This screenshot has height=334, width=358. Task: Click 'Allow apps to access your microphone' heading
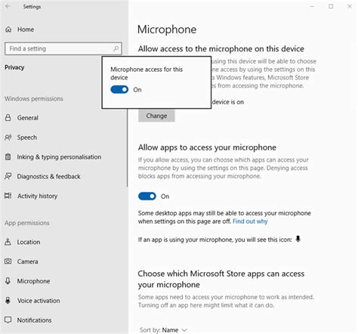[x=207, y=147]
